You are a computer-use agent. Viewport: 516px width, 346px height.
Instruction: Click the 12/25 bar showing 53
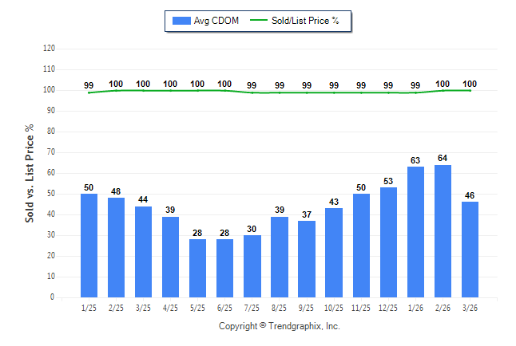pyautogui.click(x=388, y=242)
